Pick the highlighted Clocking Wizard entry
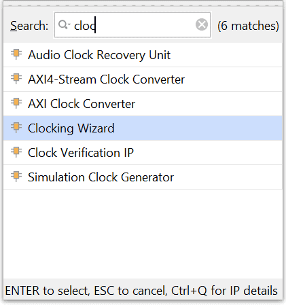The image size is (286, 305). (143, 128)
